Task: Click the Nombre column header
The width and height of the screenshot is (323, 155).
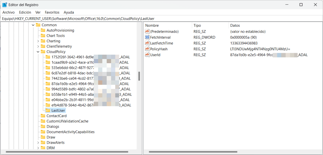Action: tap(152, 25)
